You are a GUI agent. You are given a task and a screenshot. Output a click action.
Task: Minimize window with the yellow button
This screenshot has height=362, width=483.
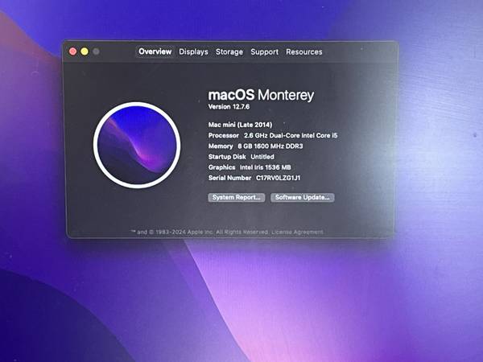pyautogui.click(x=84, y=51)
